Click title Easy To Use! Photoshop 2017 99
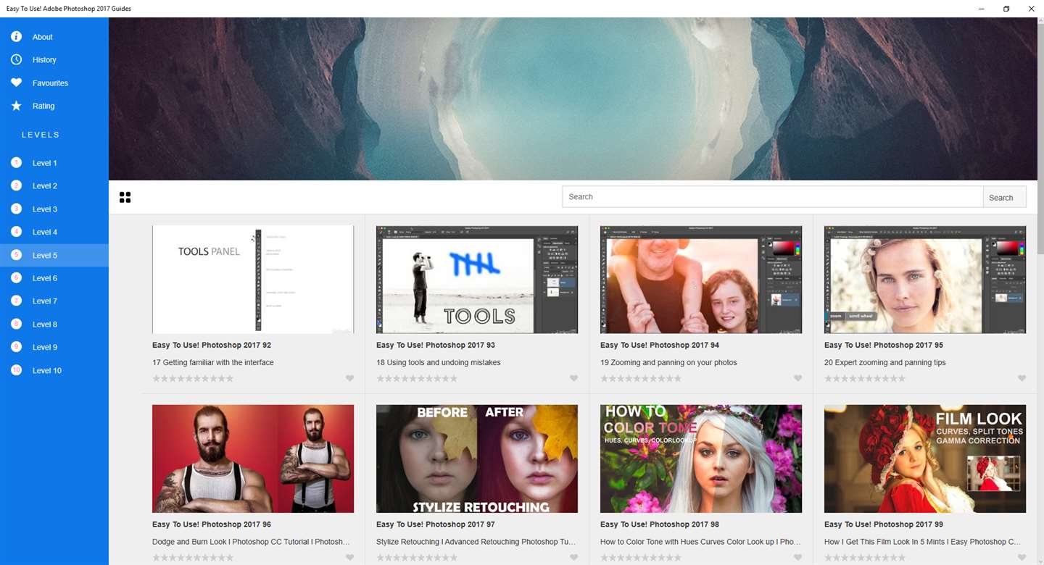This screenshot has width=1044, height=565. (884, 524)
